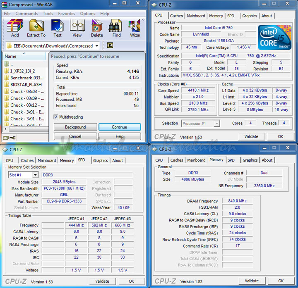
Task: Open CPU tab in bottom-left CPU-Z window
Action: point(10,160)
